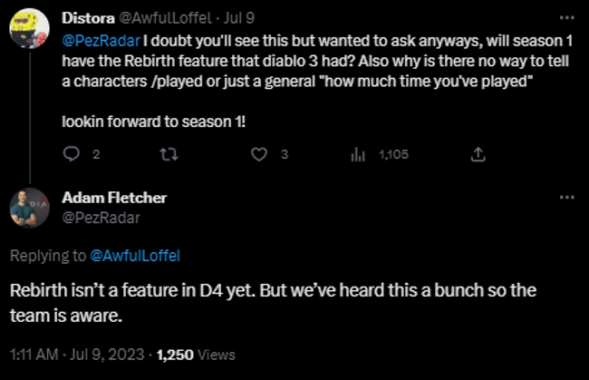The height and width of the screenshot is (380, 589).
Task: Open view analytics icon showing 1,105
Action: pos(357,154)
